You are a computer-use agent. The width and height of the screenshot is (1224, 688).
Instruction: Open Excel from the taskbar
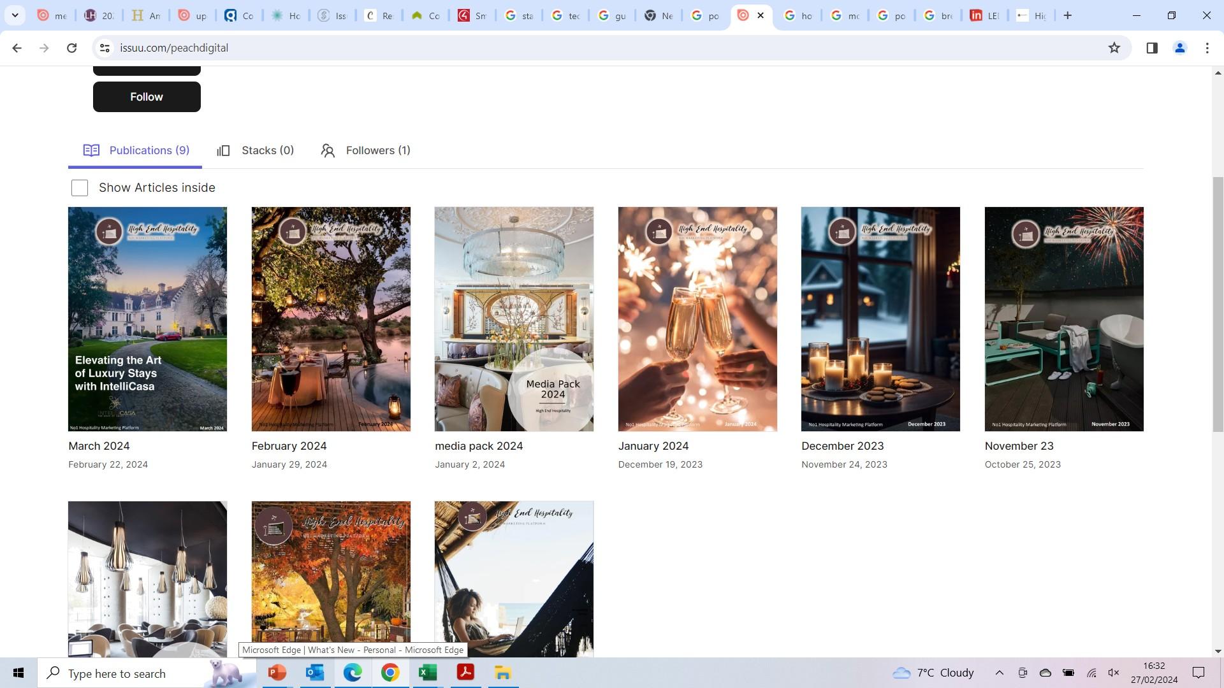(428, 673)
